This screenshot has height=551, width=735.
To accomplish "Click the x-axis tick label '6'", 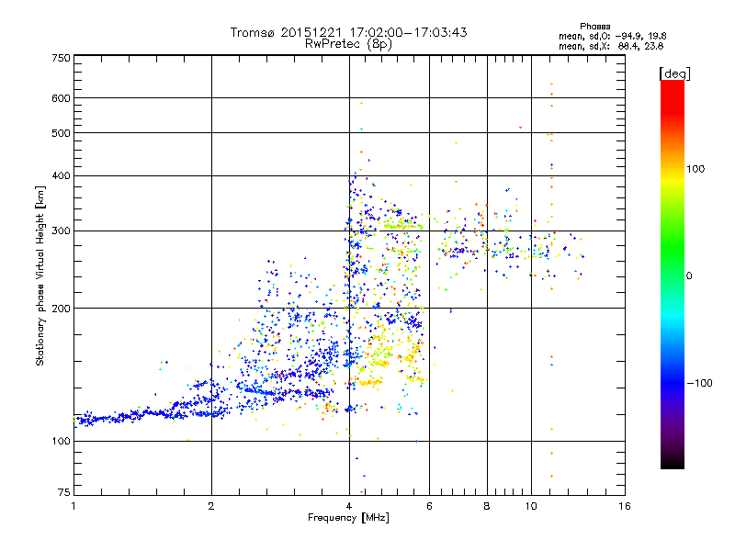I will 429,506.
